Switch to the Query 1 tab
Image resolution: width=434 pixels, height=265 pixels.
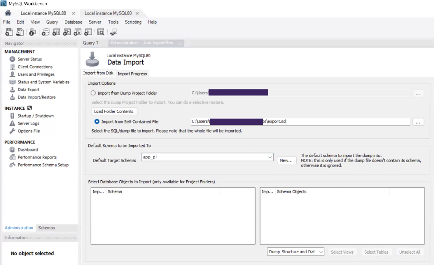point(91,43)
